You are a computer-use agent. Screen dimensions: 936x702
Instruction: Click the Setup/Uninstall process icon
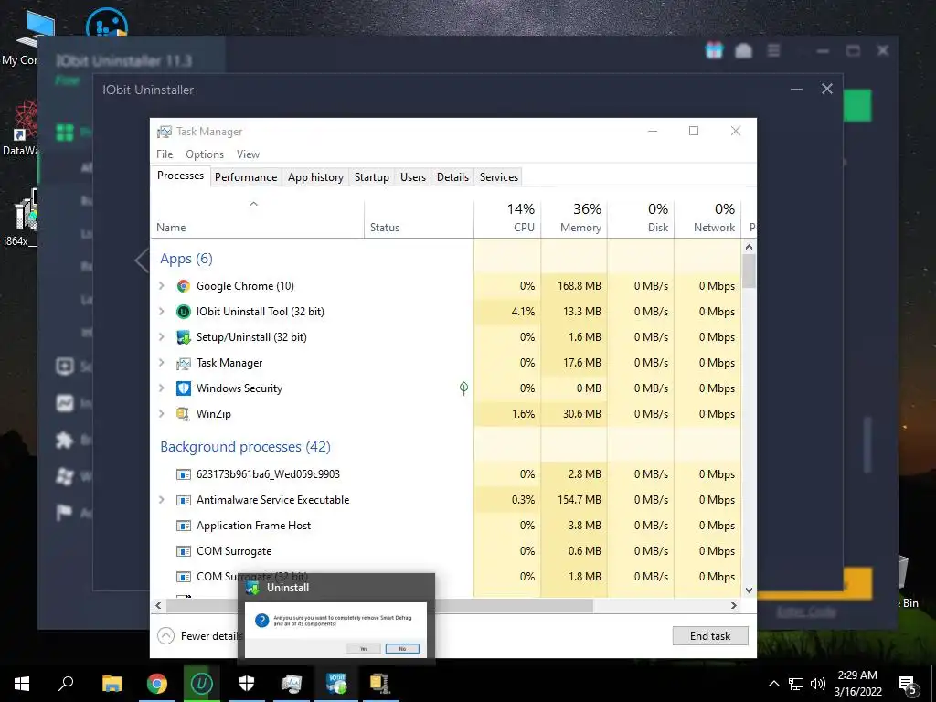click(x=183, y=337)
